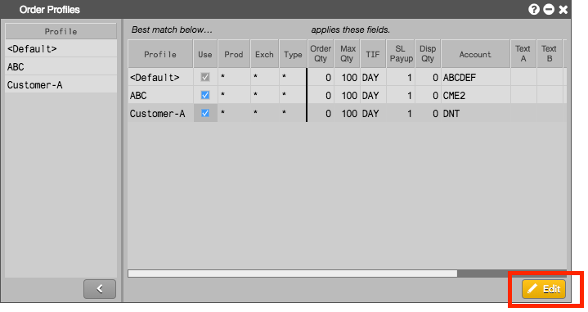This screenshot has width=588, height=312.
Task: Toggle Use checkbox for Customer-A profile
Action: coord(205,113)
